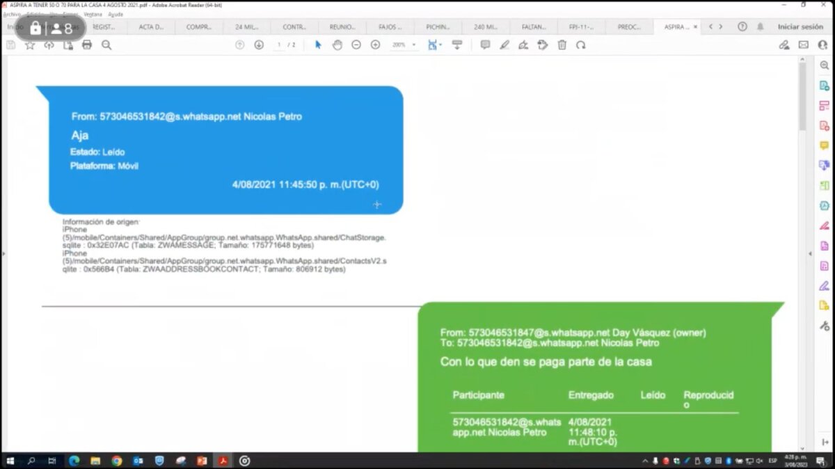Click the scrollbar down arrow
Screen dimensions: 835x469
pyautogui.click(x=802, y=448)
